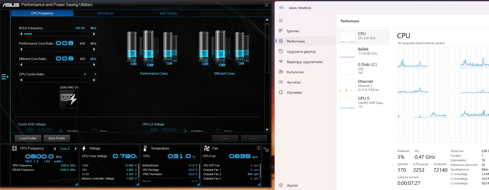Open Başlangıç uygulamaları via its gauge icon
The height and width of the screenshot is (190, 489).
click(281, 62)
